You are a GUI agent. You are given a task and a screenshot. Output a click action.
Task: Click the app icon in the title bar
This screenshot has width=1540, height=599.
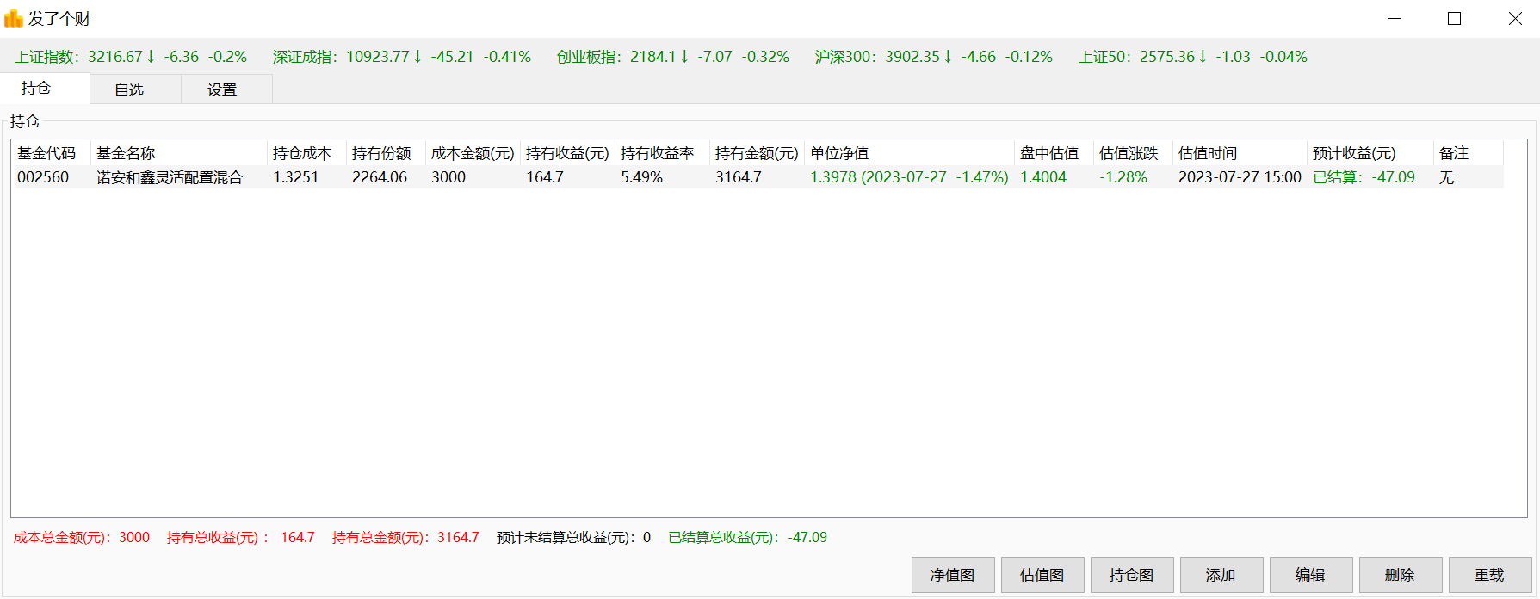coord(14,18)
